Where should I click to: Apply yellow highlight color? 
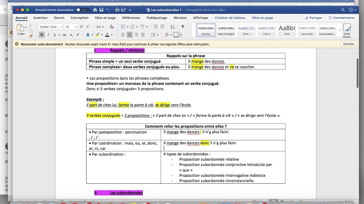tap(98, 35)
